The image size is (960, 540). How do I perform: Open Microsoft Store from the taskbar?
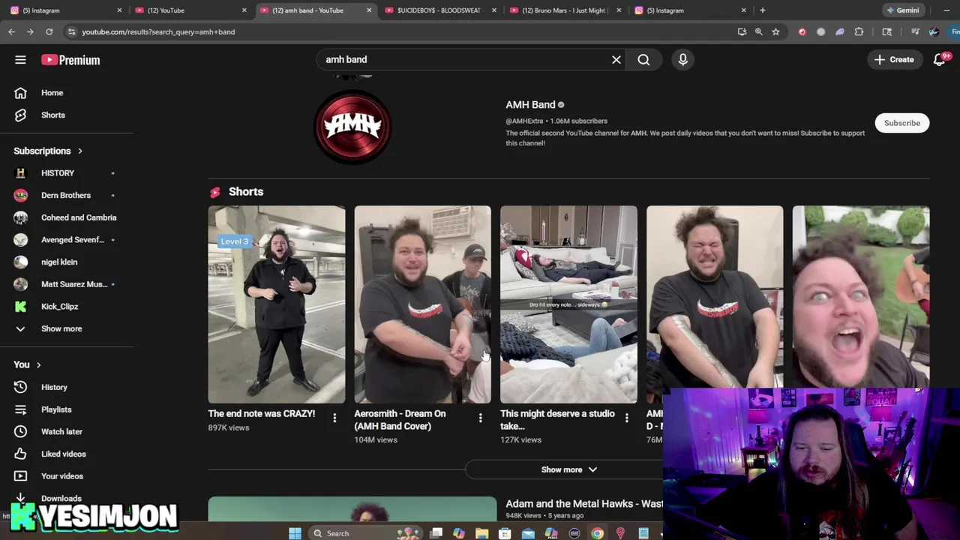click(x=505, y=533)
